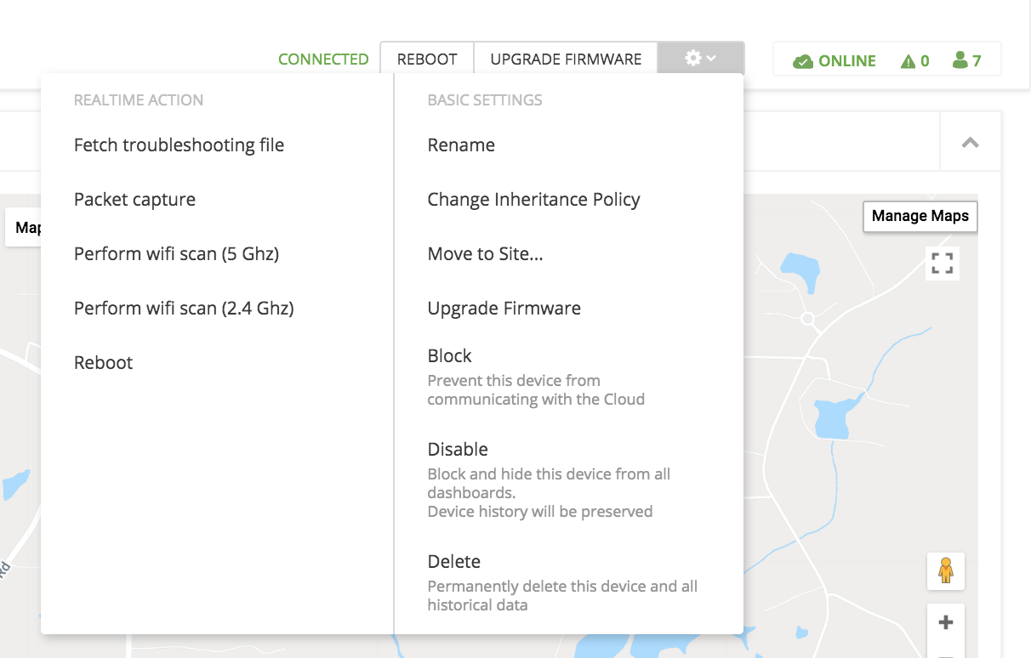
Task: Click the Street View pegman icon
Action: [x=946, y=570]
